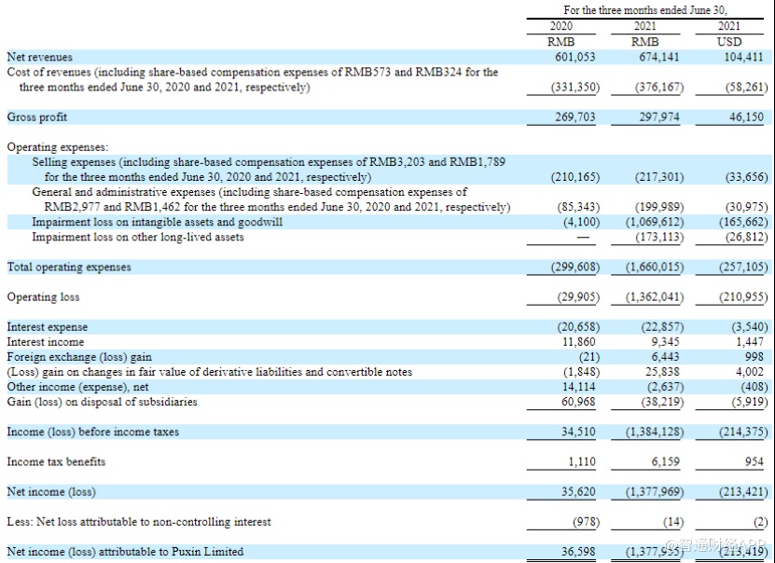Click the (1,069,612) impairment loss value
This screenshot has height=563, width=775.
(654, 222)
